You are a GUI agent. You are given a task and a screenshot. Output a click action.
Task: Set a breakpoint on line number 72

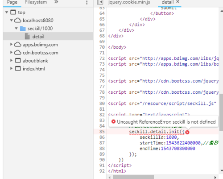102,58
